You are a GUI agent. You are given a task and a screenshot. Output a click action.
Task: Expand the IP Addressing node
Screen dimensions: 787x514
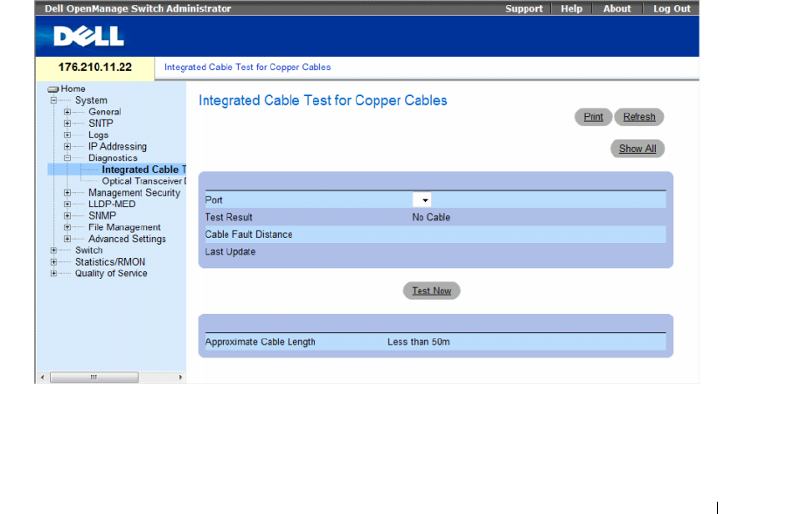tap(67, 147)
